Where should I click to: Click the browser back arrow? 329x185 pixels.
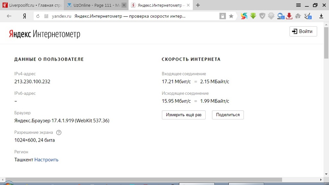click(x=9, y=16)
